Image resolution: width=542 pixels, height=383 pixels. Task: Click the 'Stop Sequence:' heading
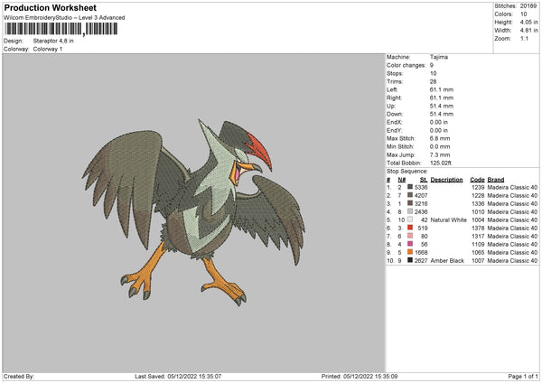pyautogui.click(x=407, y=172)
